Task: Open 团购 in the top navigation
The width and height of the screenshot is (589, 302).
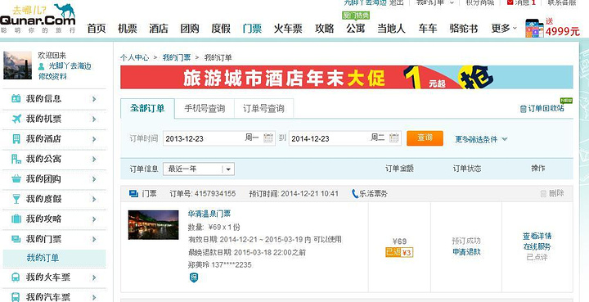Action: tap(190, 28)
